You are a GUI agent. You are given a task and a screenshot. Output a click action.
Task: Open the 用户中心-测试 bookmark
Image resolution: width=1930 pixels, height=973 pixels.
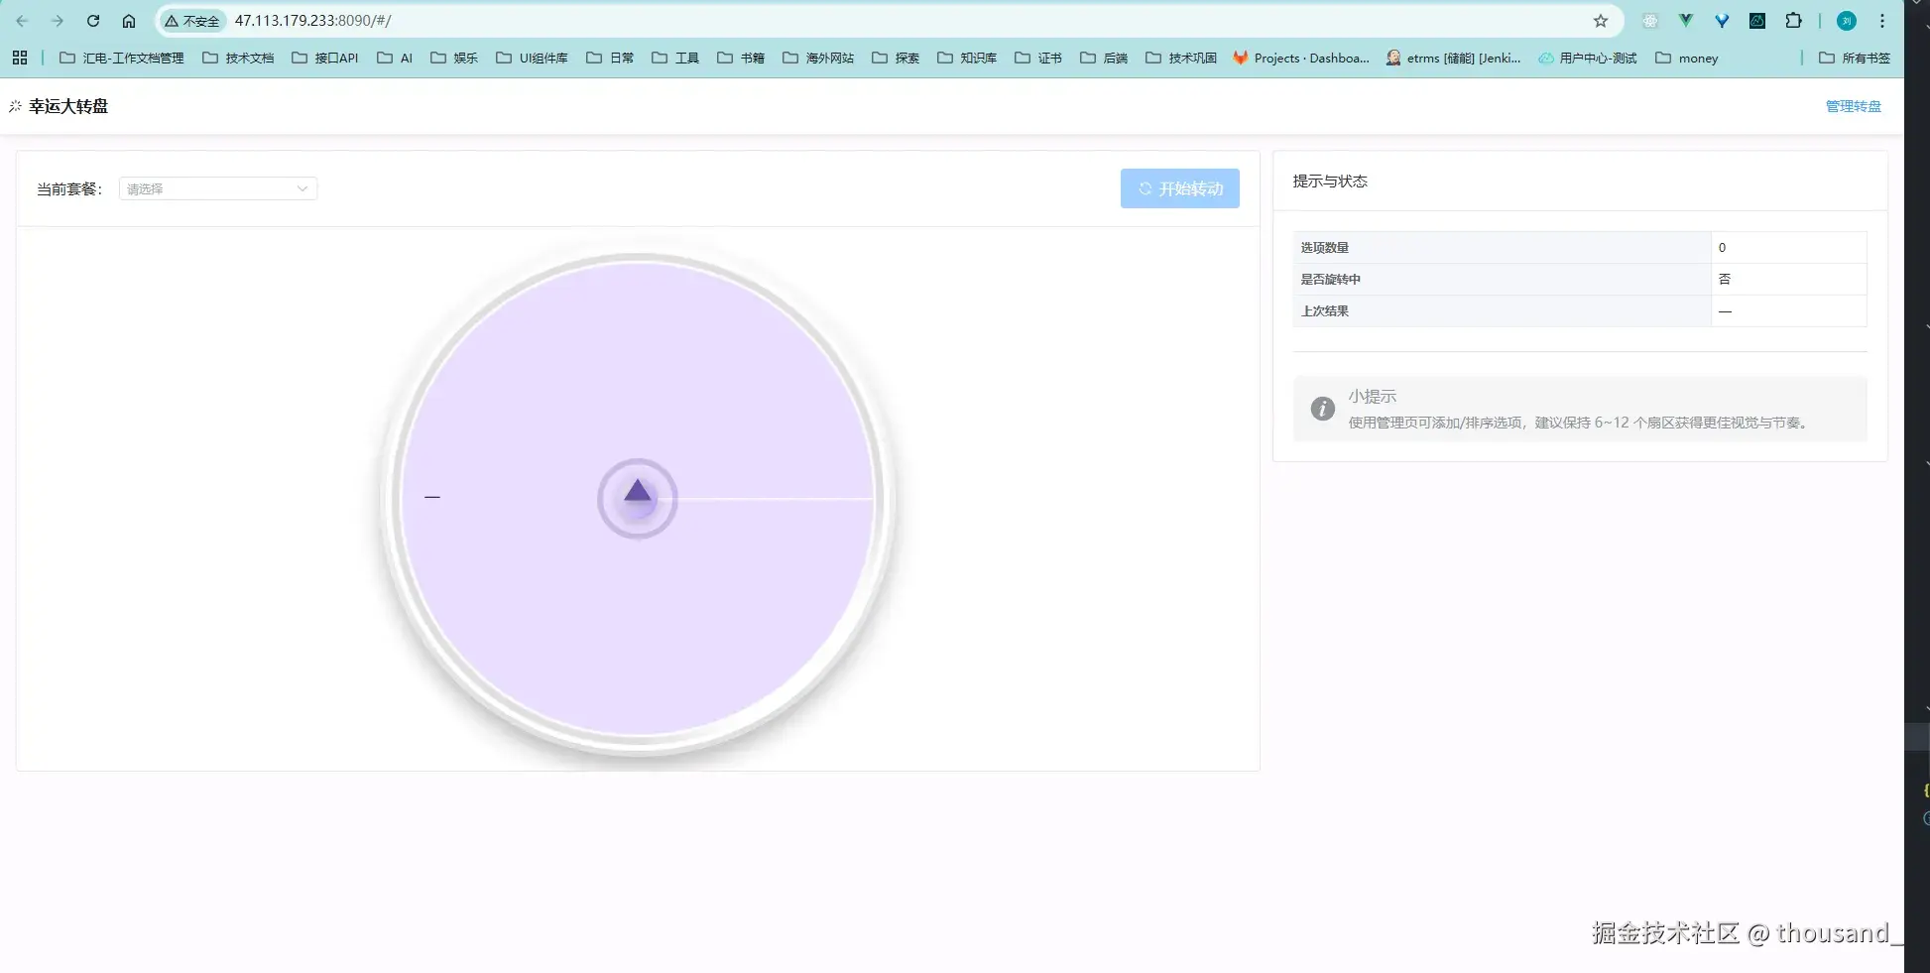pos(1588,59)
